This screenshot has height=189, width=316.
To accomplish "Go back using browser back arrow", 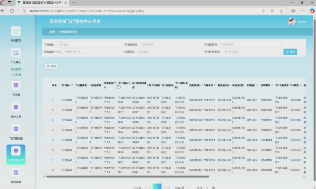I will [3, 11].
